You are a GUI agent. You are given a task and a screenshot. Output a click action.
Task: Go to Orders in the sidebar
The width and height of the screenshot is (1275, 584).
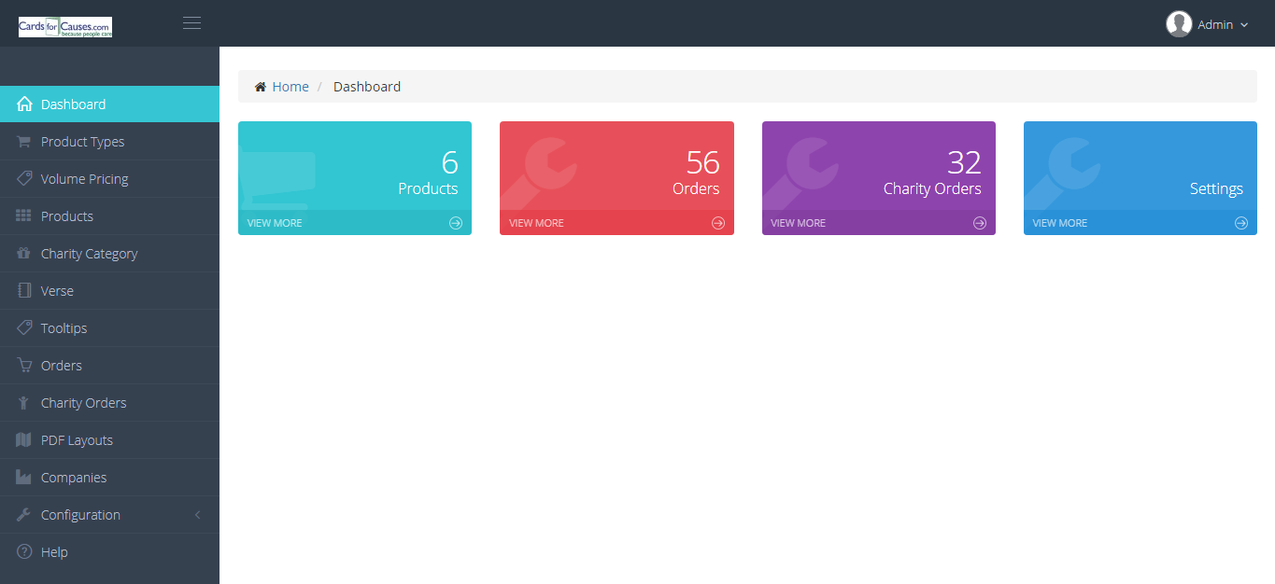[x=109, y=366]
